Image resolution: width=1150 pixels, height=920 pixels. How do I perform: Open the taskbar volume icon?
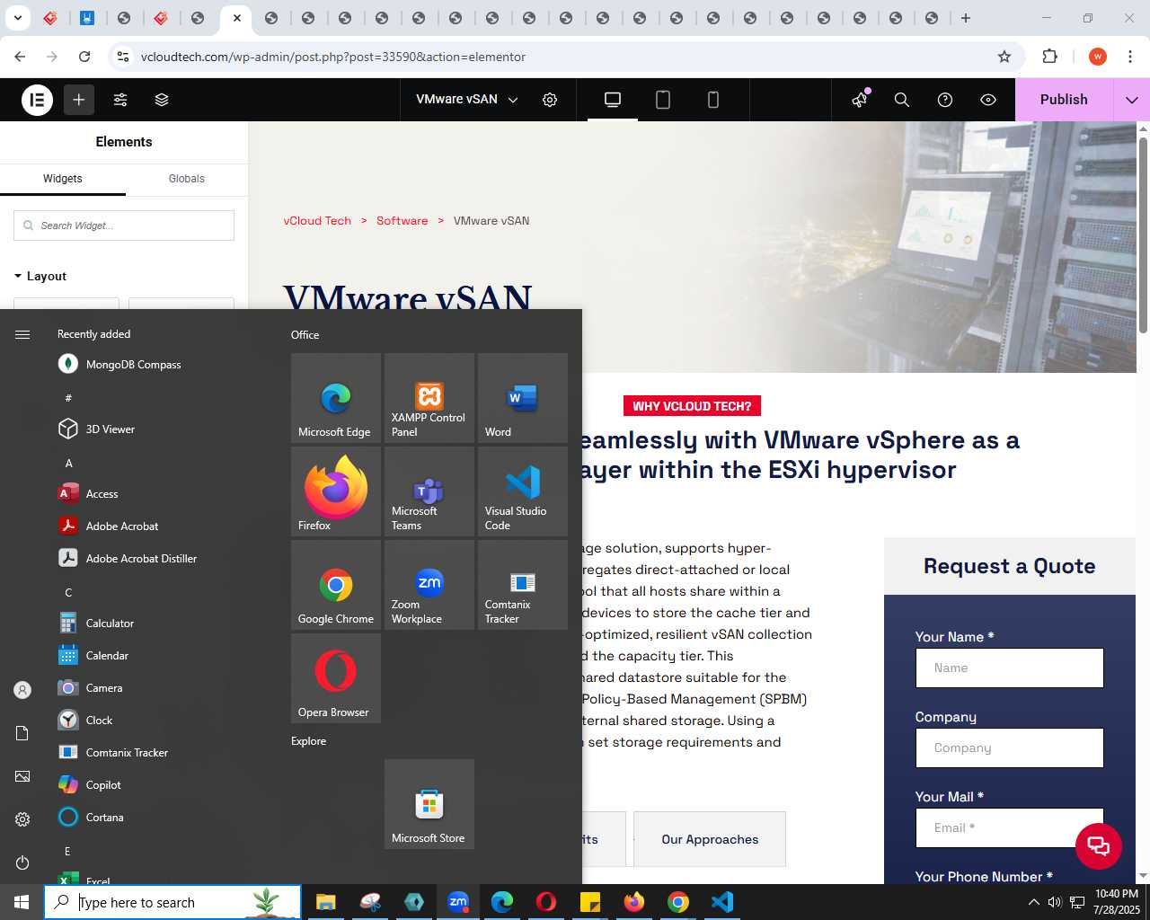click(1055, 902)
